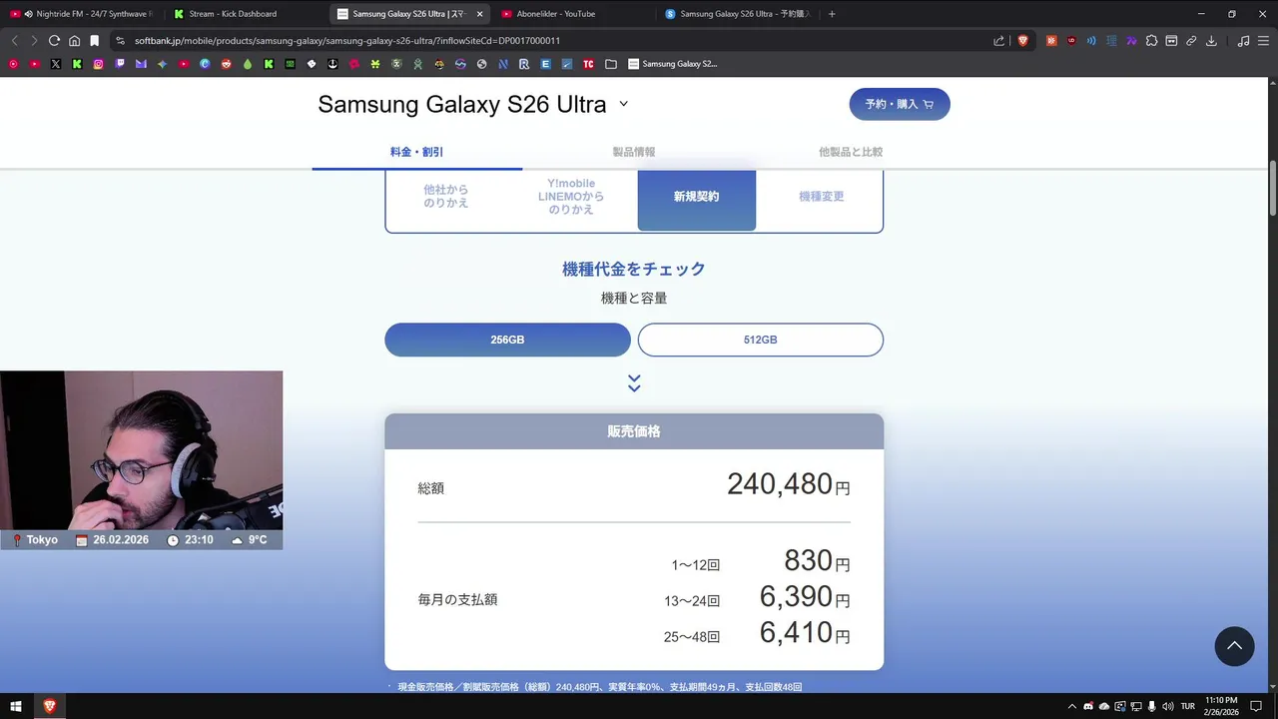Screen dimensions: 1278x719
Task: Close the active Samsung Galaxy S26 Ultra tab
Action: pos(480,14)
